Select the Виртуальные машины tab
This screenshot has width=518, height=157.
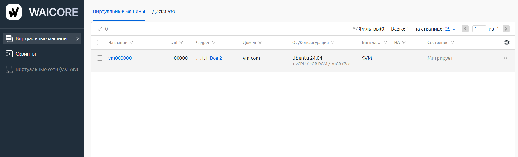pyautogui.click(x=119, y=11)
